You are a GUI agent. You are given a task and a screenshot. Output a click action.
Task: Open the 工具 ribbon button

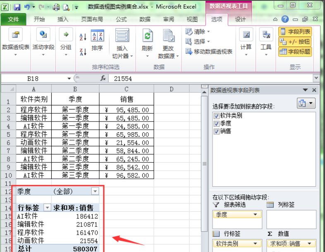tap(266, 42)
